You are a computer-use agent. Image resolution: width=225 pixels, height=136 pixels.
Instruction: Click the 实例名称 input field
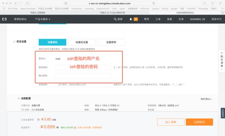[83, 85]
